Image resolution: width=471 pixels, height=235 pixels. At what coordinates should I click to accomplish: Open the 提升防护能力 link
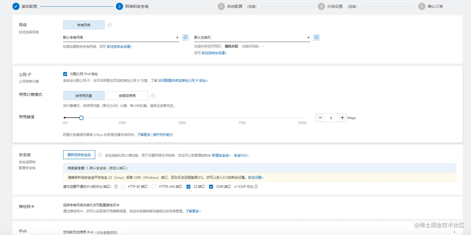163,135
